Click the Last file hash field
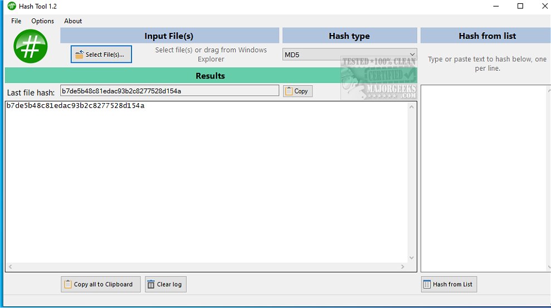 [x=169, y=91]
